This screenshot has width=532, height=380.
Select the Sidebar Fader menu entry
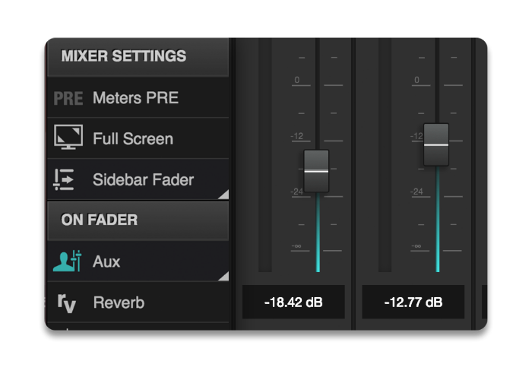143,180
